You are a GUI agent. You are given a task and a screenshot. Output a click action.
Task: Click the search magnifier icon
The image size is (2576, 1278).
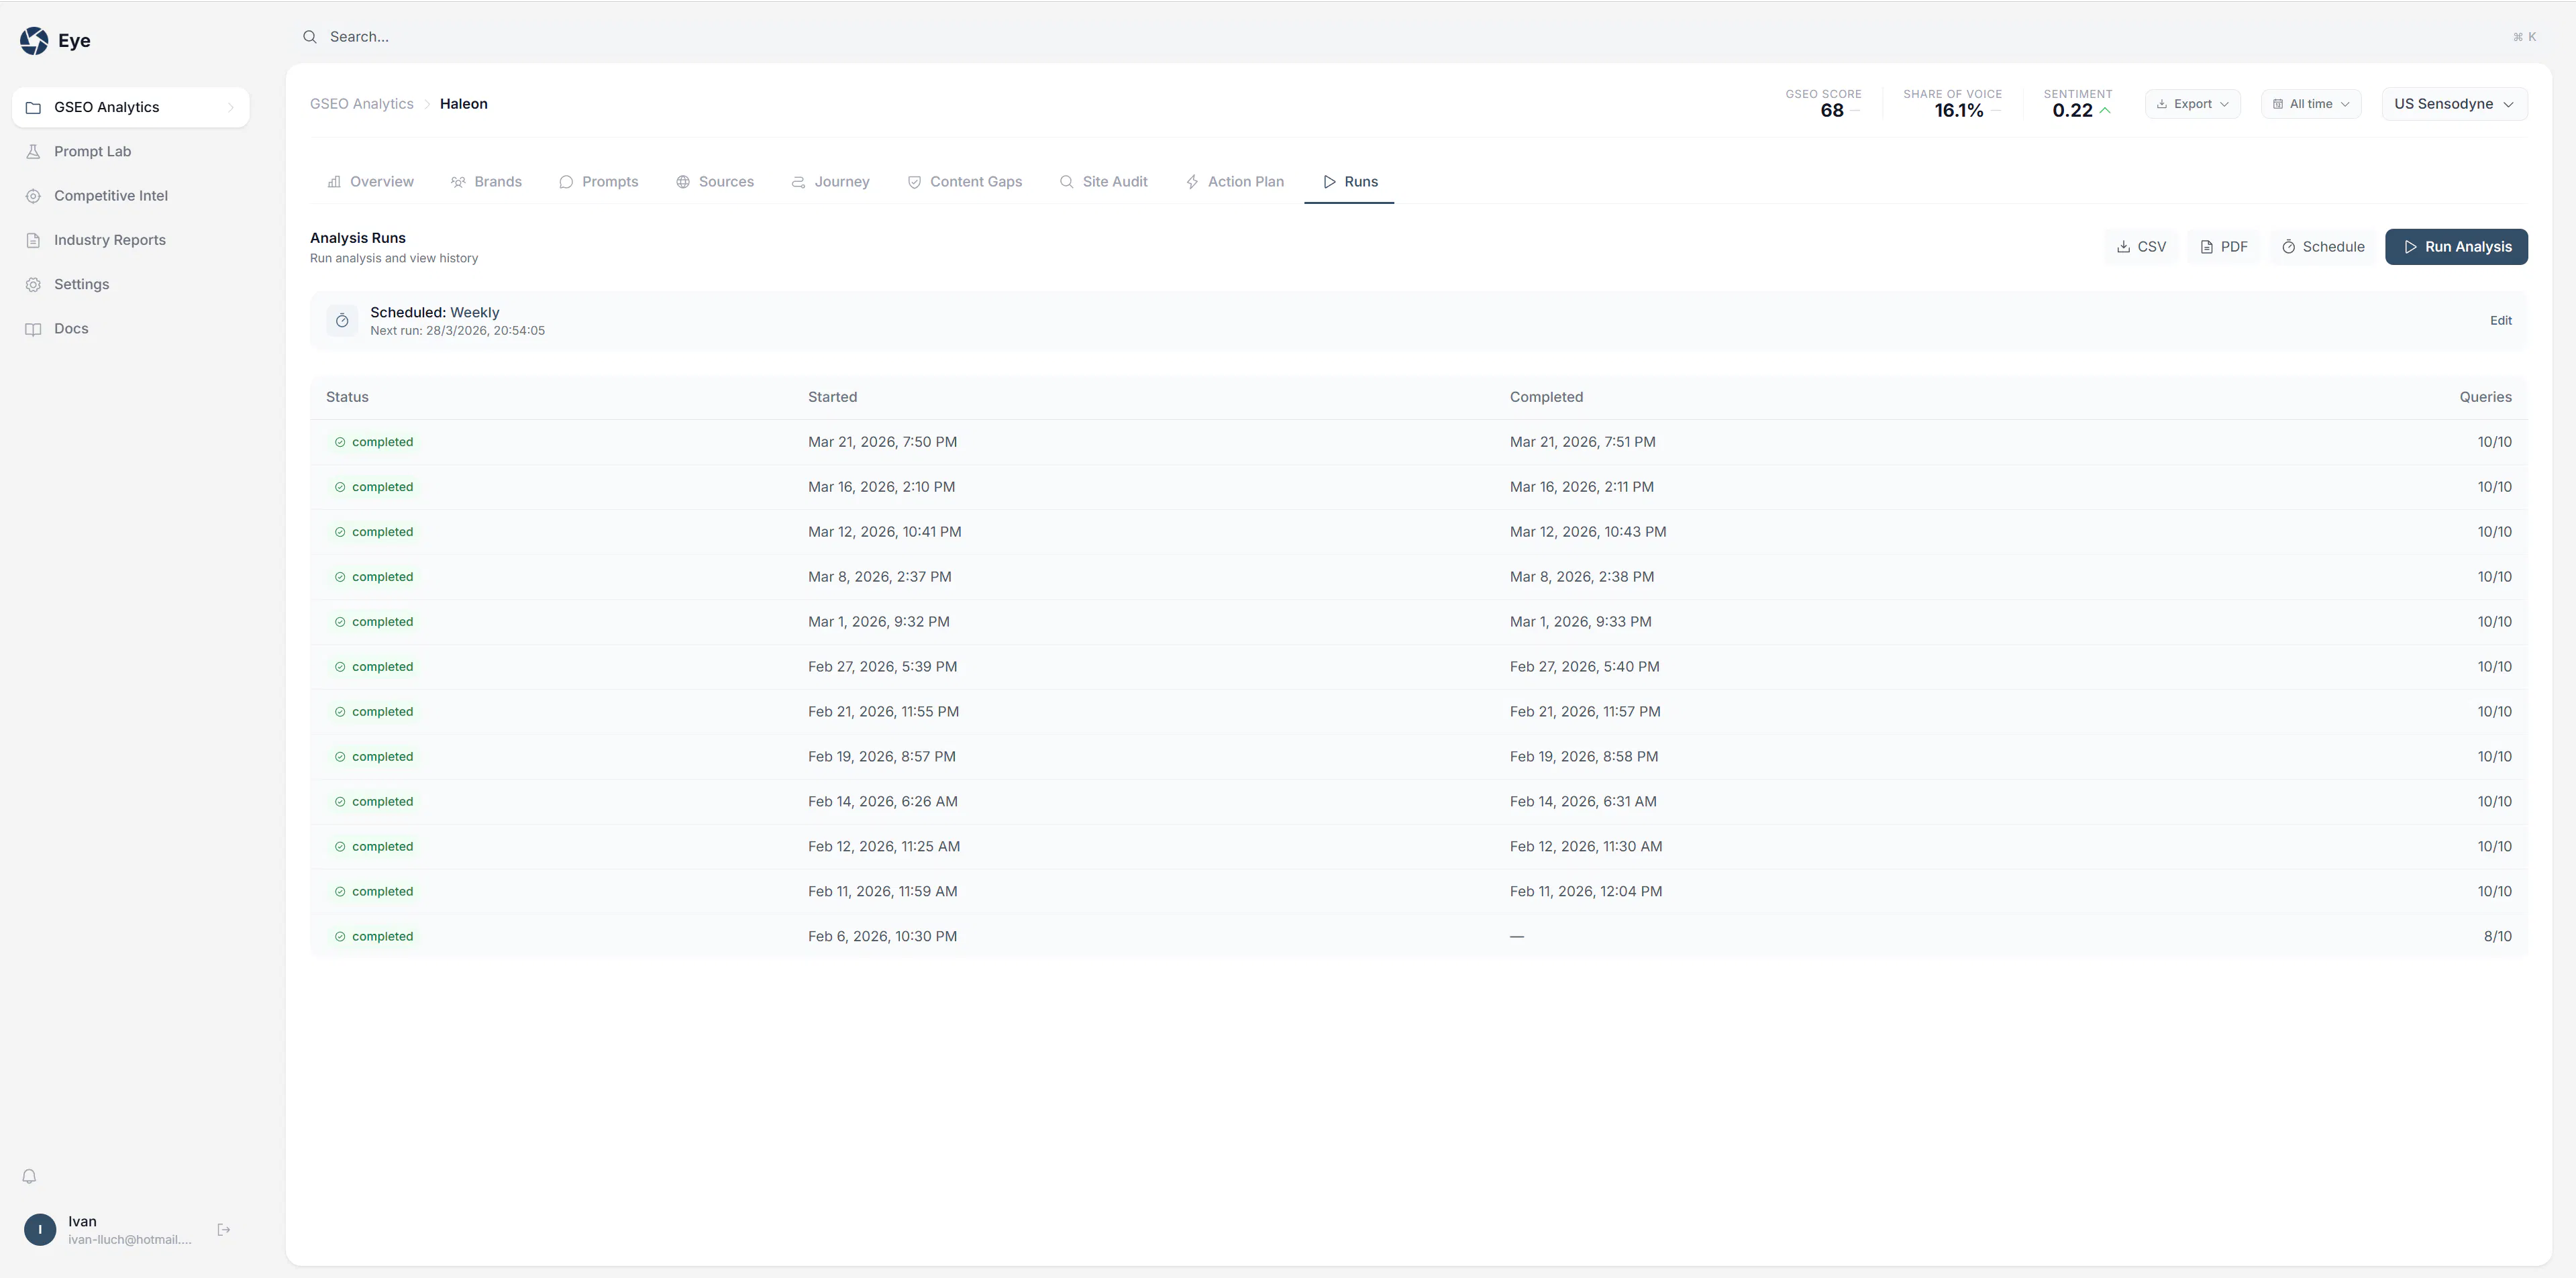pyautogui.click(x=310, y=37)
